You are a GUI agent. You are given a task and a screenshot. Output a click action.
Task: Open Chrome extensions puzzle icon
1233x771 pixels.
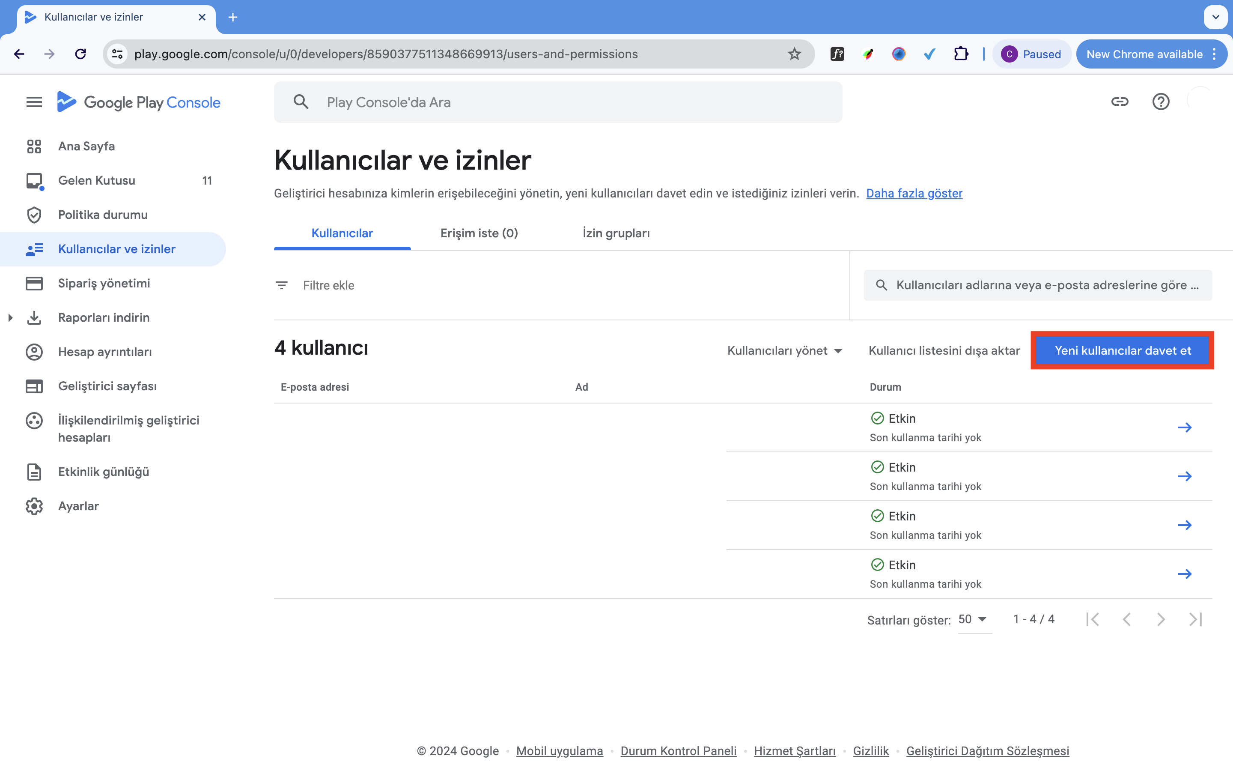tap(961, 54)
